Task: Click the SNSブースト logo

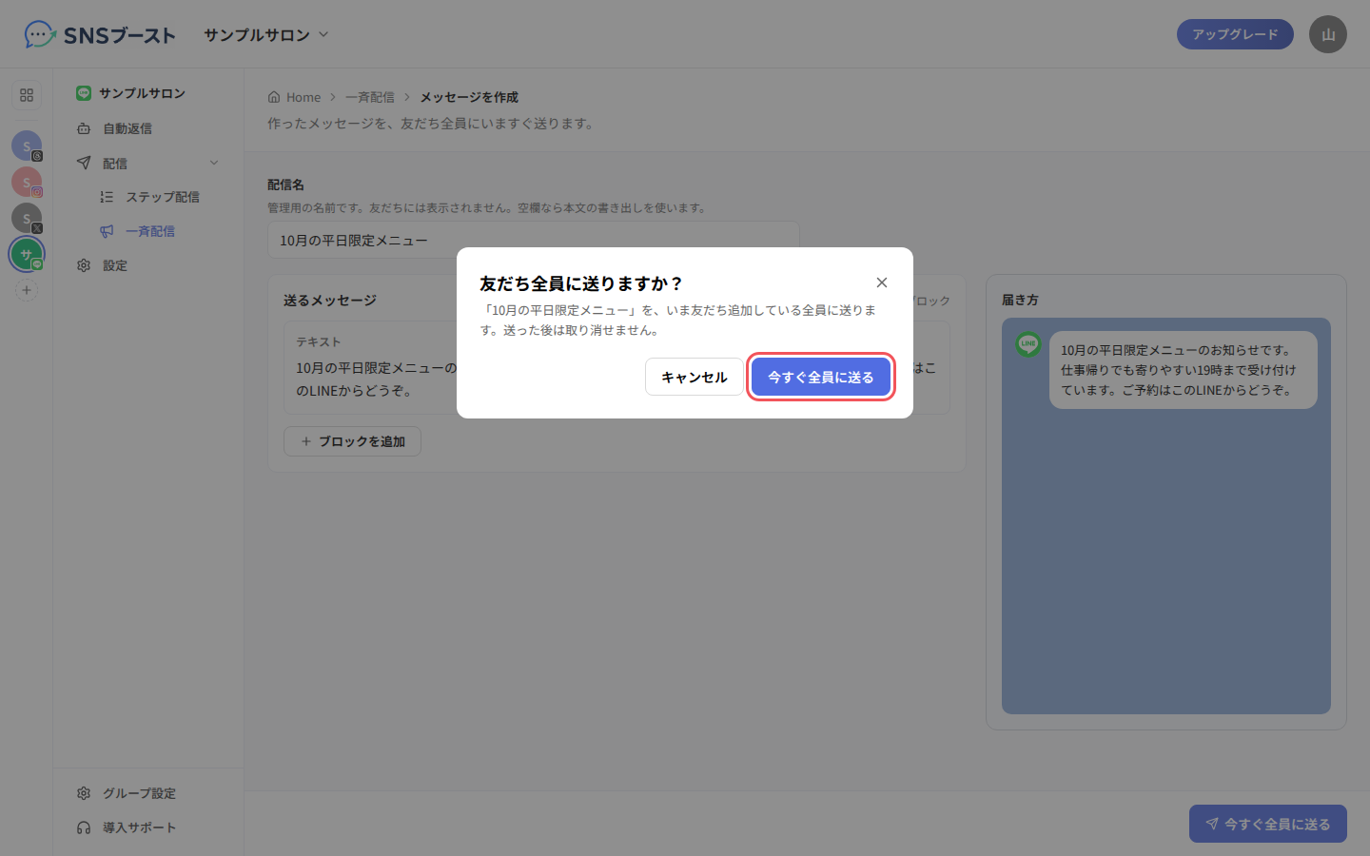Action: coord(100,35)
